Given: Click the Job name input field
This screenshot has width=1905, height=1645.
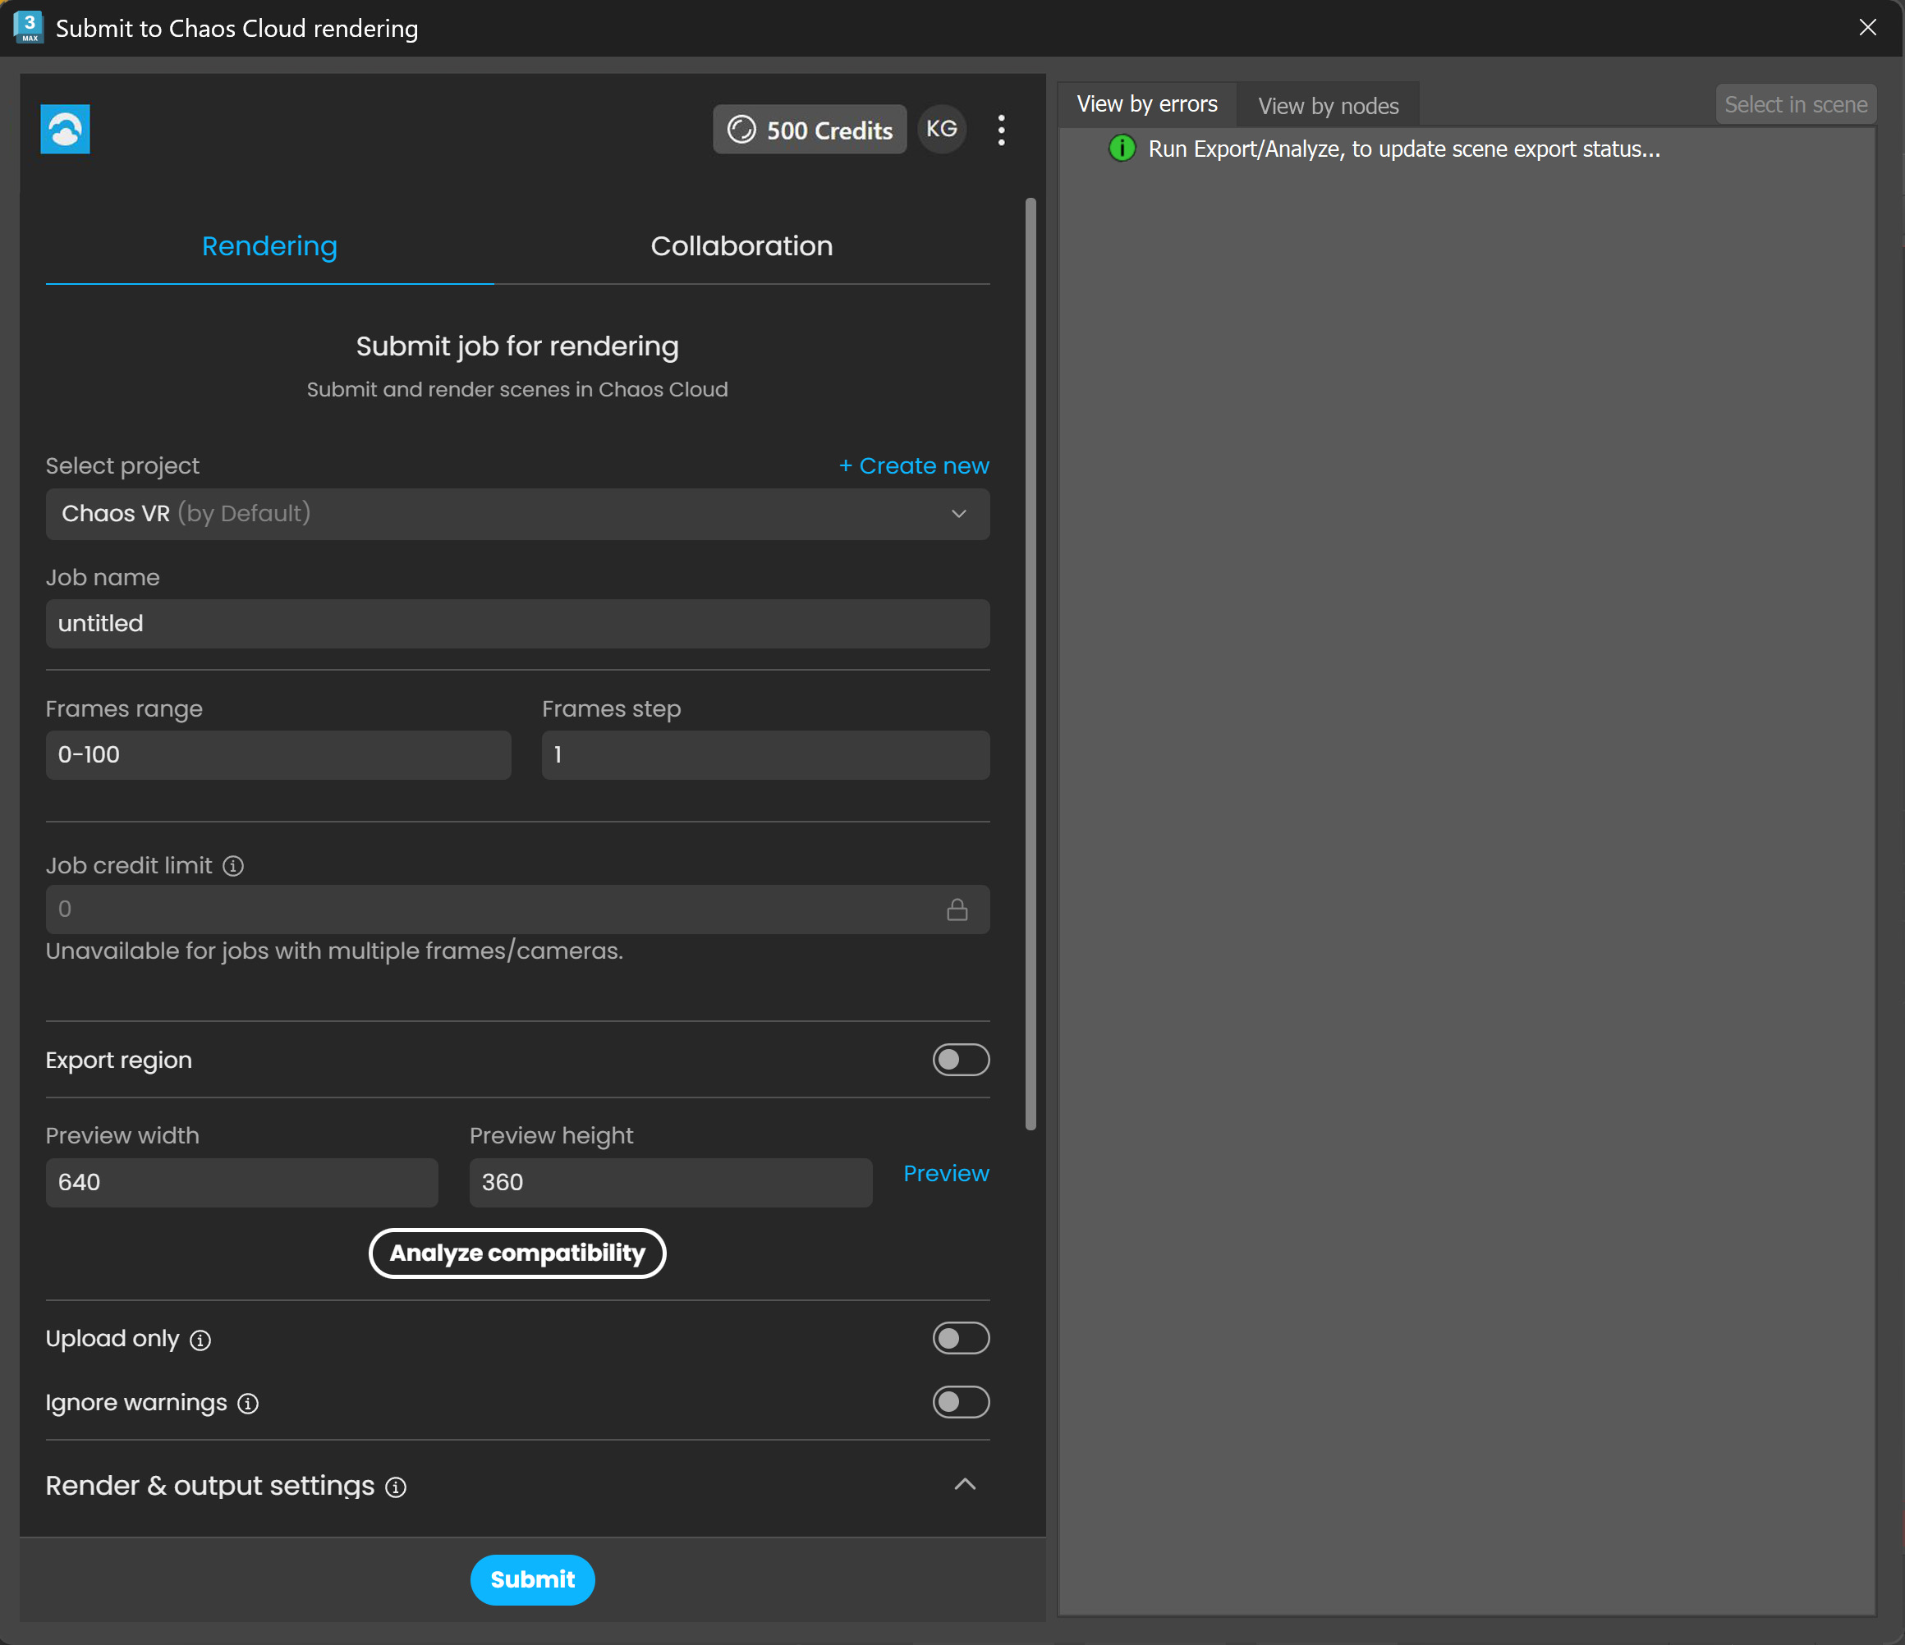Looking at the screenshot, I should [517, 624].
